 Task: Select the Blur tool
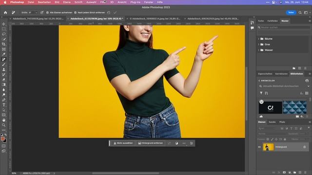click(4, 89)
